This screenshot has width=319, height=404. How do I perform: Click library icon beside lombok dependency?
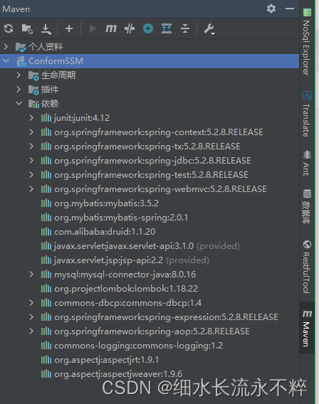[46, 288]
